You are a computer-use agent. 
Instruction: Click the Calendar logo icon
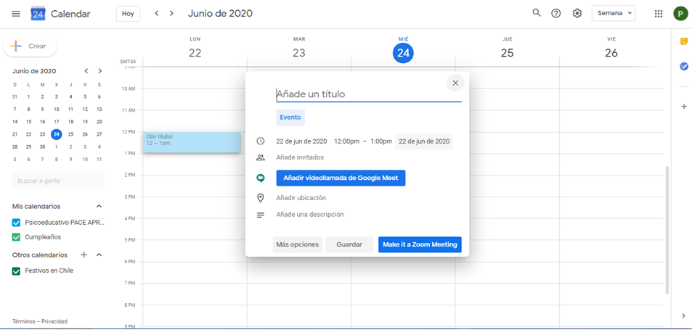tap(38, 14)
